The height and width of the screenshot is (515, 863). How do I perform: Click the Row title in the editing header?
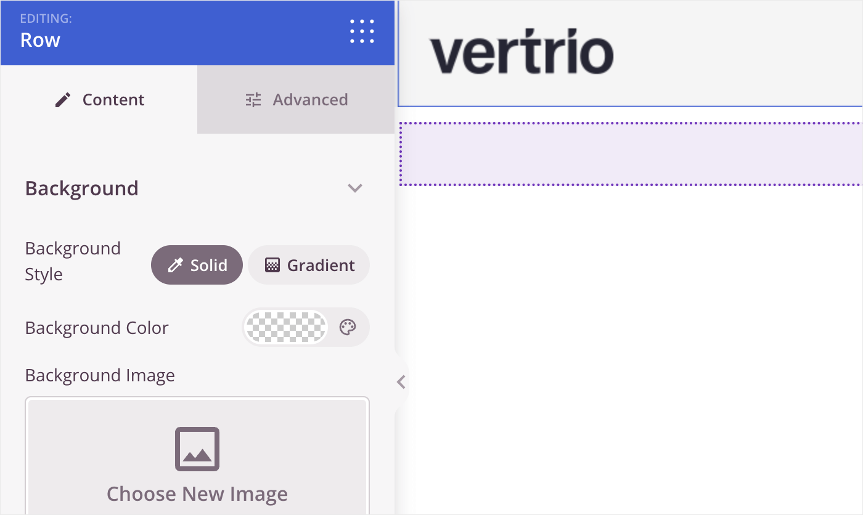point(40,40)
